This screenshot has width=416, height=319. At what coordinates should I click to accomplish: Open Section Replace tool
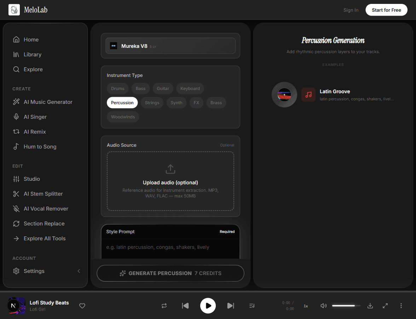(x=39, y=224)
